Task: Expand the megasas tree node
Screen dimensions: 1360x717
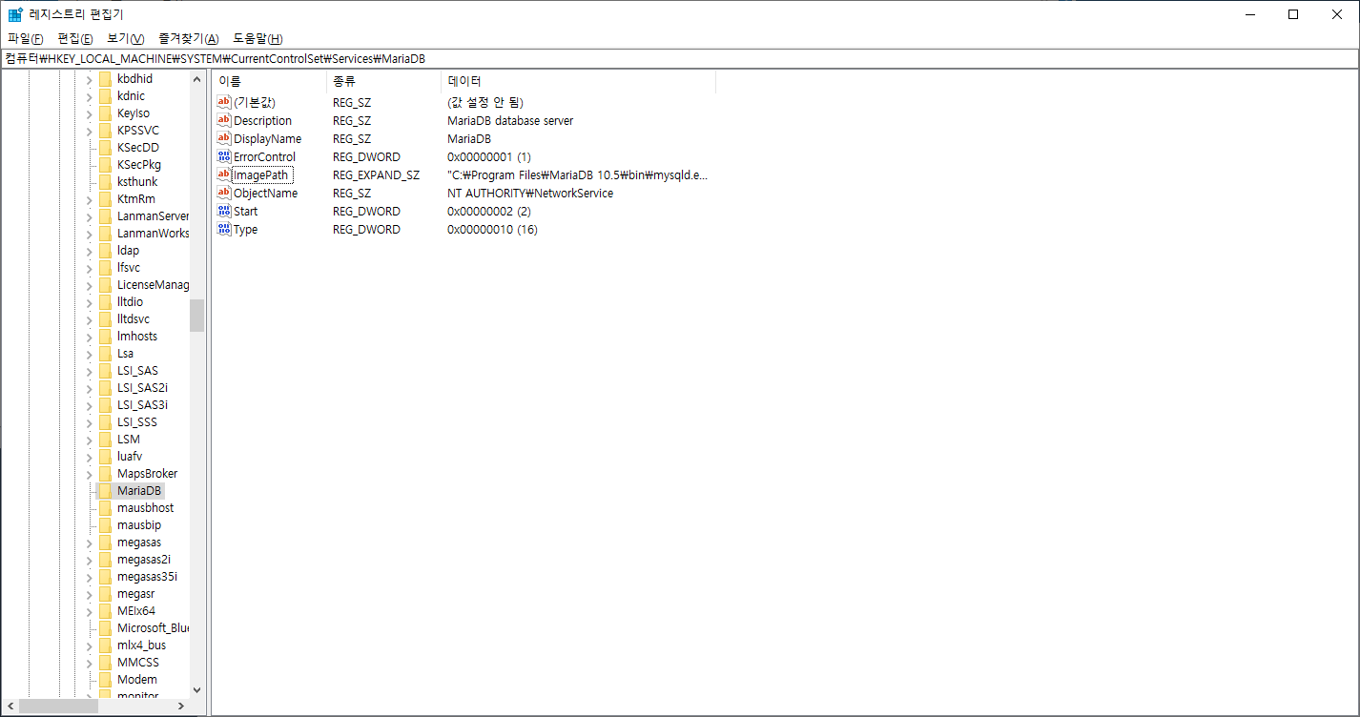Action: point(90,542)
